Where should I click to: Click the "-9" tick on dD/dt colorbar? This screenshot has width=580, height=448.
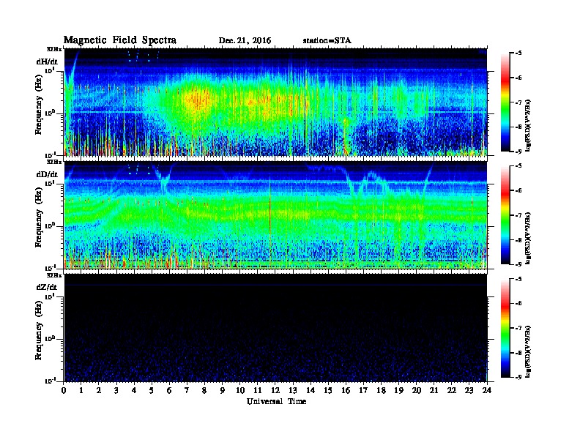click(518, 264)
